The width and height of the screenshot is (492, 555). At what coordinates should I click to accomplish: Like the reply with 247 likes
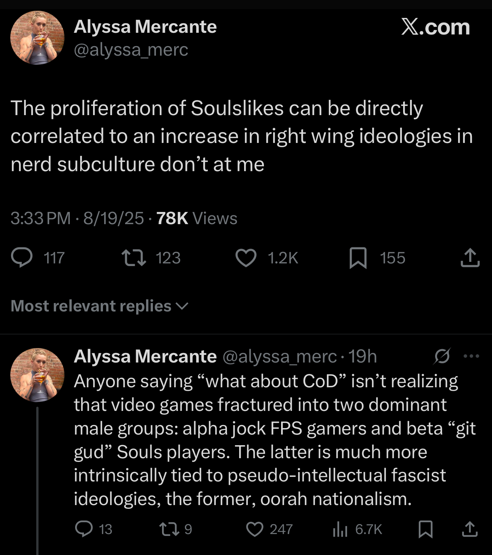254,529
